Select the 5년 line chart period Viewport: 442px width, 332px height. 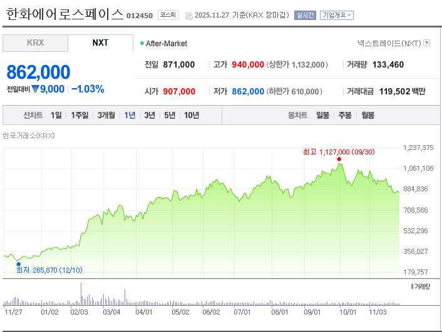coord(170,115)
